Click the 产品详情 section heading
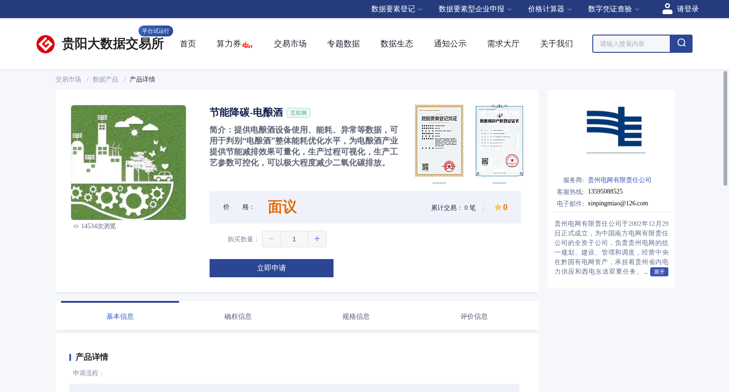This screenshot has width=729, height=392. 92,357
